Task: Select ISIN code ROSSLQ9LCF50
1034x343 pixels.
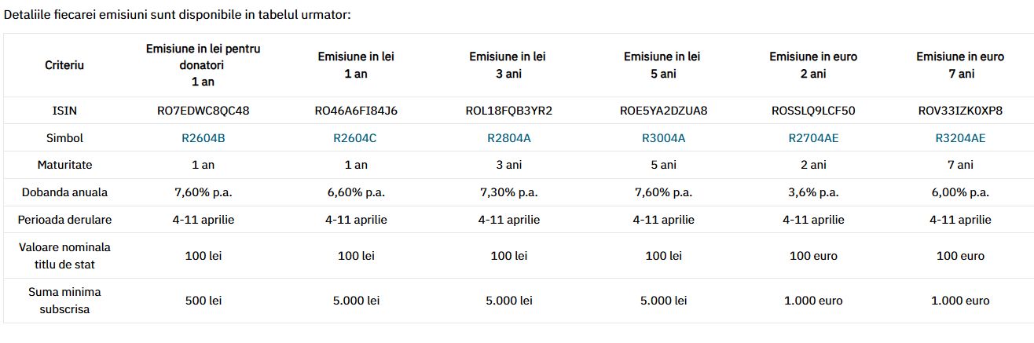Action: tap(813, 111)
